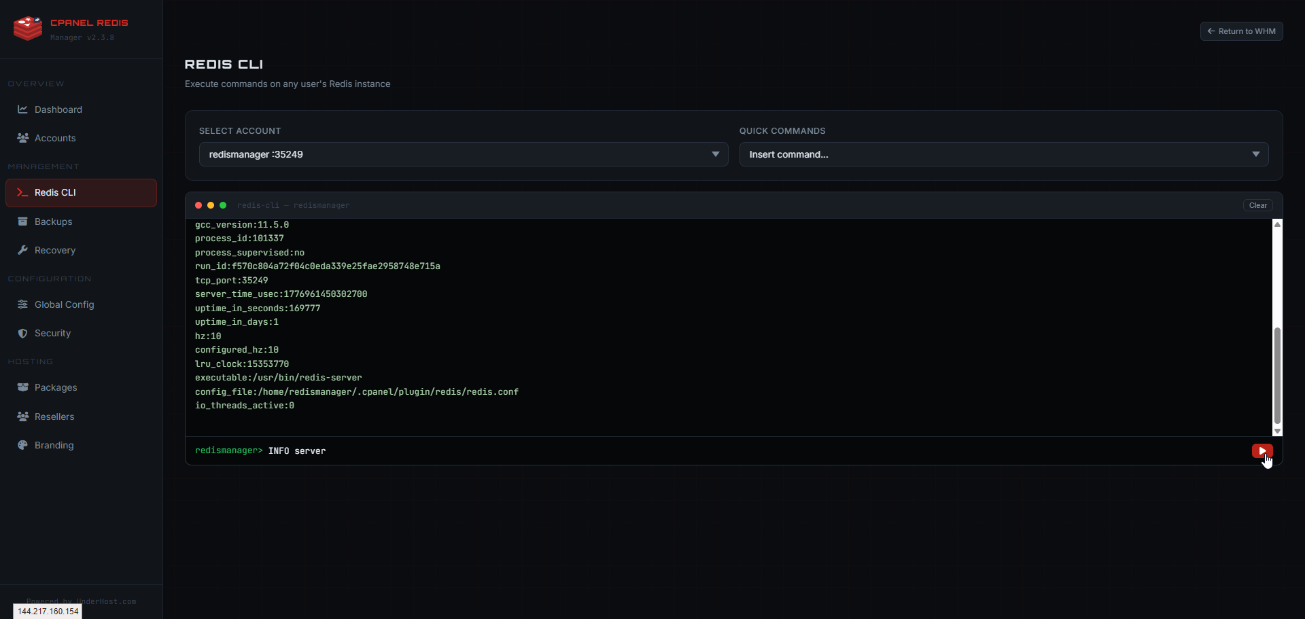Open Branding via the sidebar icon
Viewport: 1305px width, 619px height.
coord(22,445)
